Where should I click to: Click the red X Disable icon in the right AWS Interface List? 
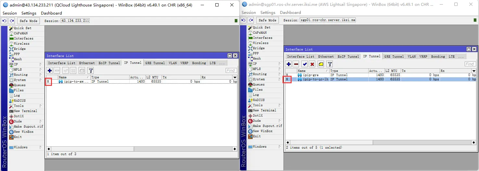click(x=312, y=64)
